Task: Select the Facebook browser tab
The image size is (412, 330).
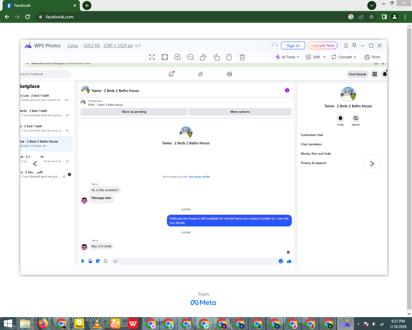Action: (41, 5)
